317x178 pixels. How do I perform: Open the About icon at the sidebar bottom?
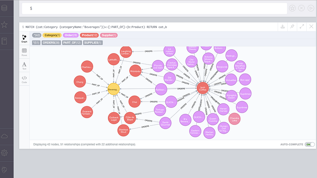pyautogui.click(x=4, y=170)
